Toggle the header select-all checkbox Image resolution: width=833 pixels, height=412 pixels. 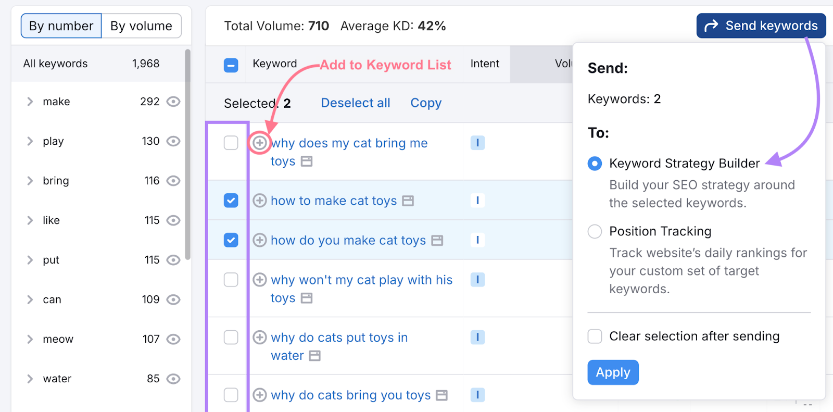tap(231, 65)
